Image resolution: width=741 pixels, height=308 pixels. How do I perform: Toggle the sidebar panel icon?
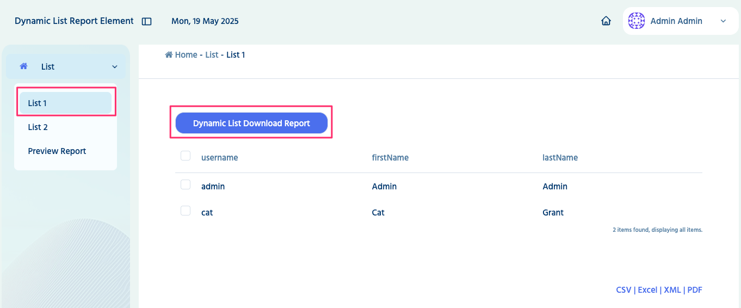click(x=146, y=22)
